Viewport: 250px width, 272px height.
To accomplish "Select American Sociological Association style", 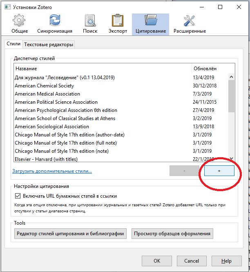I will 121,127.
